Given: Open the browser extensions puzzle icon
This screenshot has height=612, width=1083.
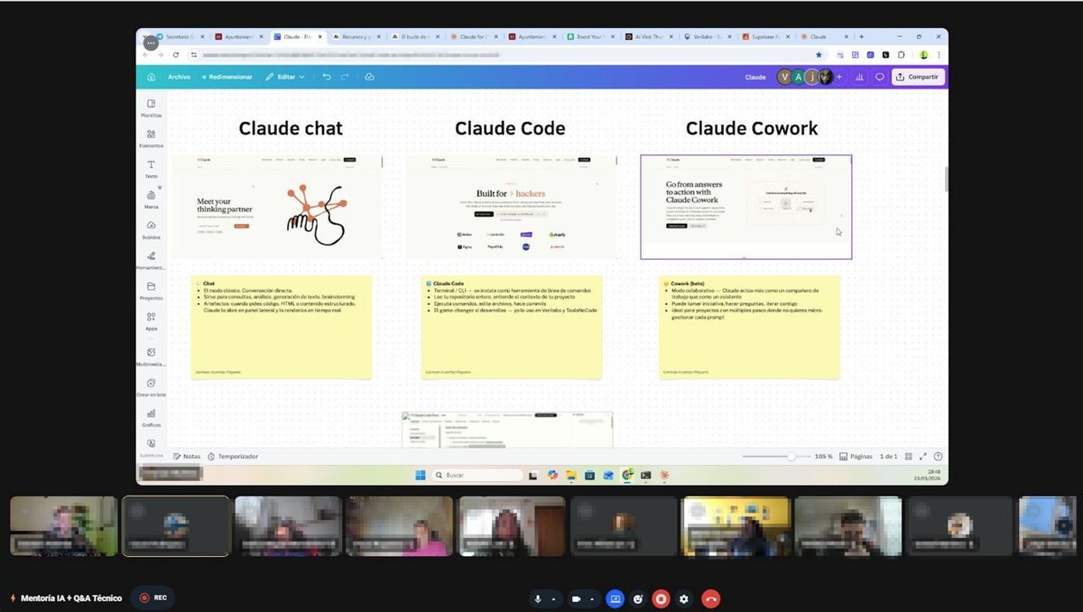Looking at the screenshot, I should (900, 54).
